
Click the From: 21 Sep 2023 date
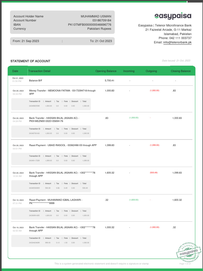pyautogui.click(x=26, y=41)
